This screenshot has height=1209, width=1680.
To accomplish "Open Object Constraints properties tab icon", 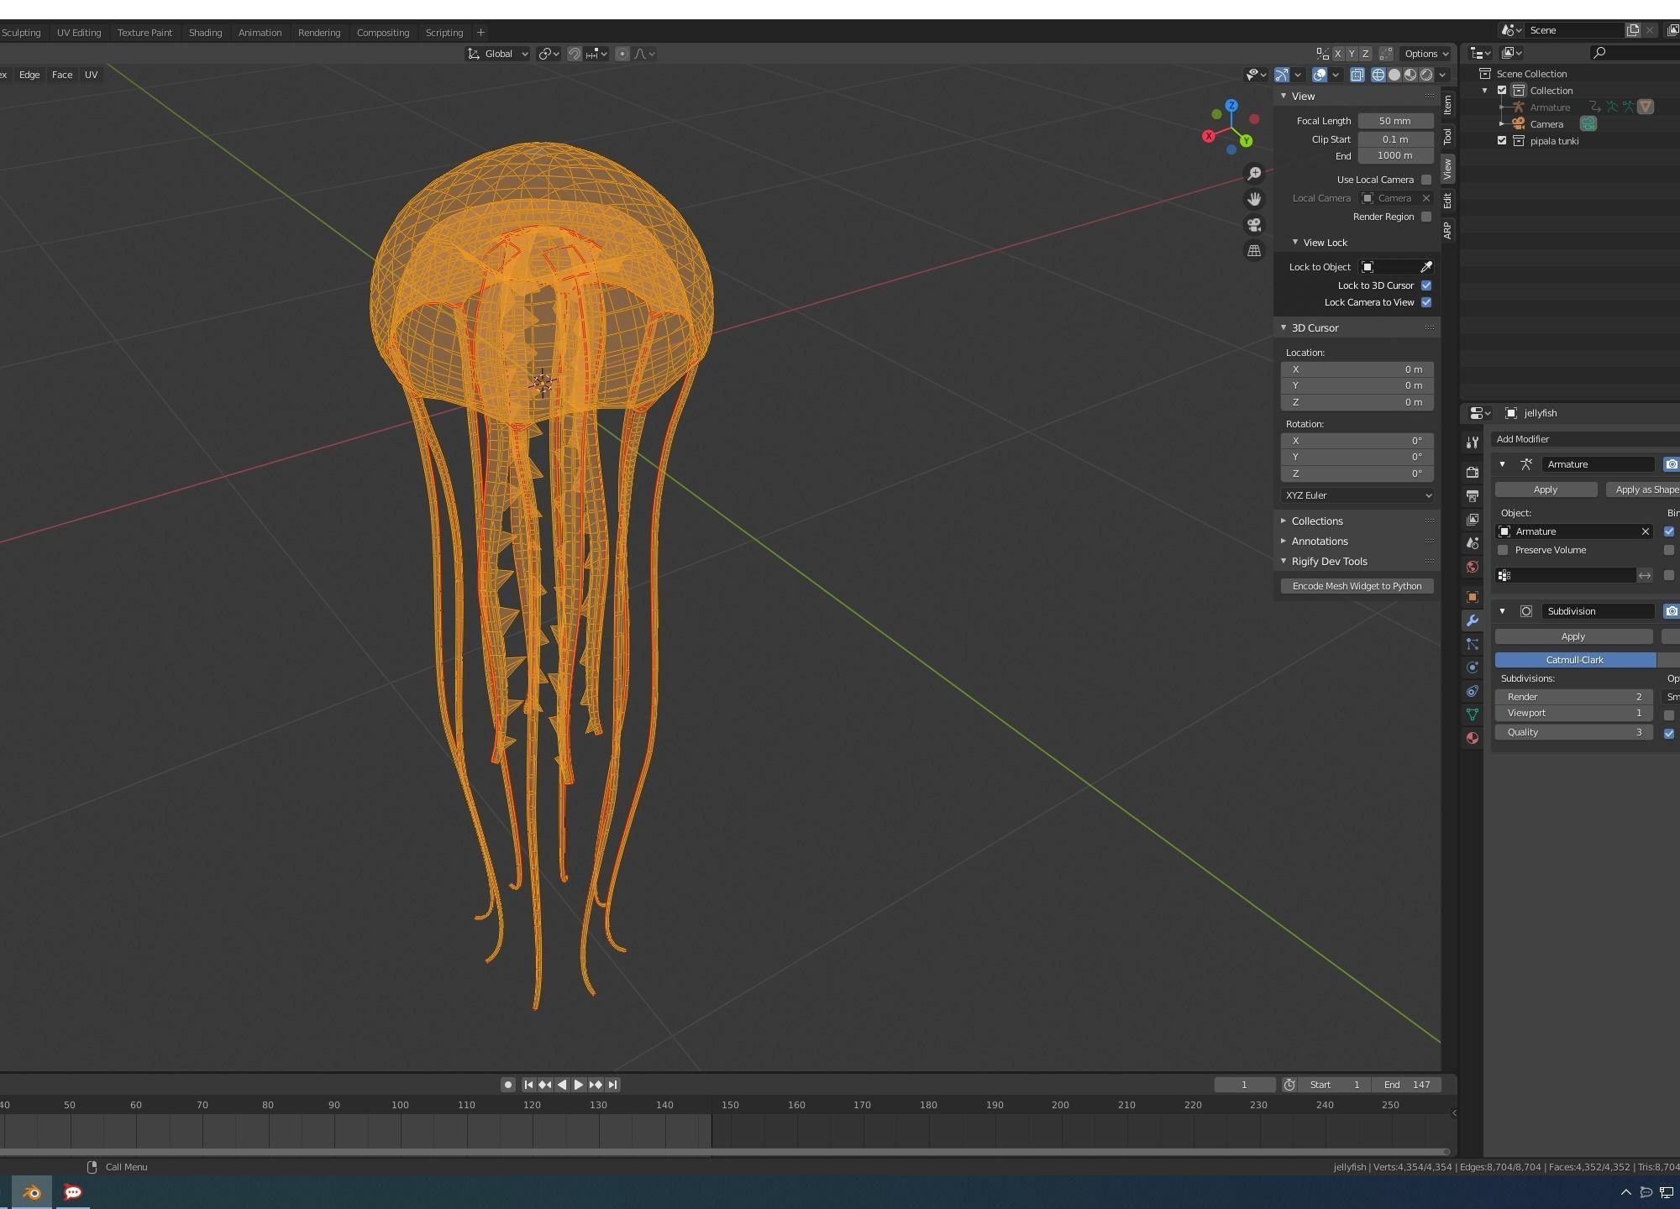I will click(1473, 691).
